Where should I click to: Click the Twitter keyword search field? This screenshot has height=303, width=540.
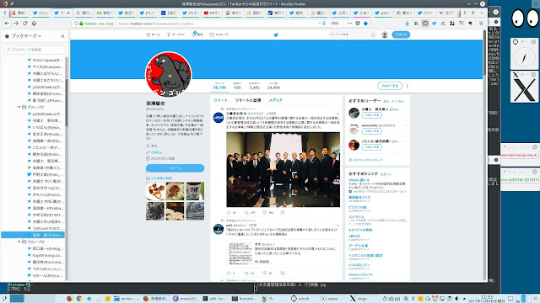coord(352,35)
